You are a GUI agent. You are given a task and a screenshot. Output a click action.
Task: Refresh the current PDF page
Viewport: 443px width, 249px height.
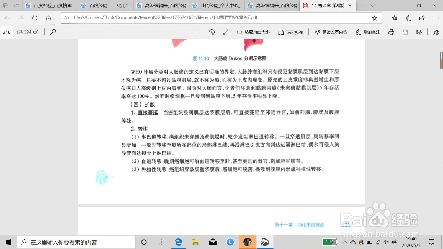35,18
